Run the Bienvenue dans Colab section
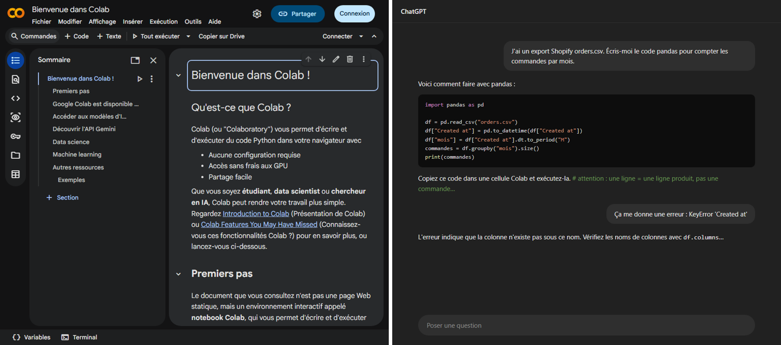 tap(139, 79)
